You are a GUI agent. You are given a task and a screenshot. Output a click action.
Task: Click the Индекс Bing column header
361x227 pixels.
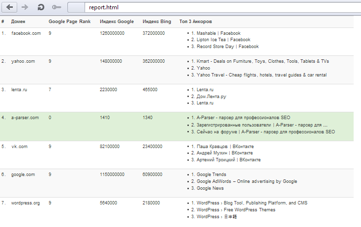click(x=157, y=22)
